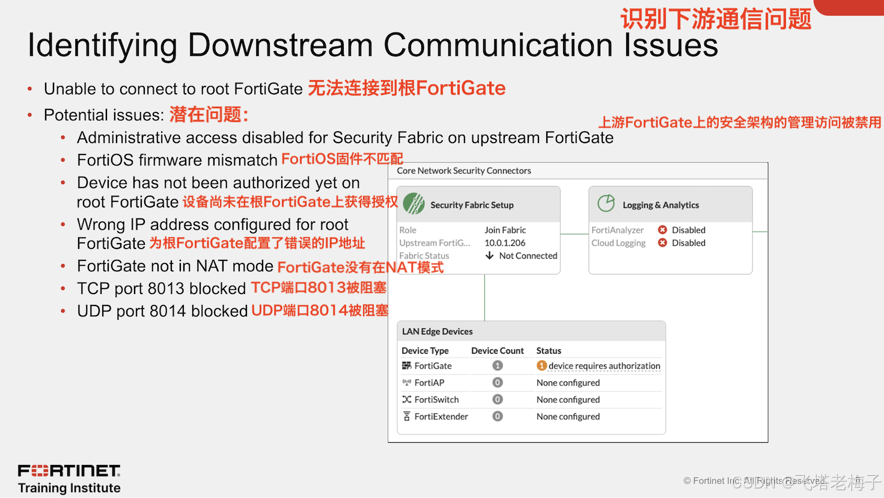The width and height of the screenshot is (884, 498).
Task: Click the orange authorization warning badge
Action: point(541,366)
